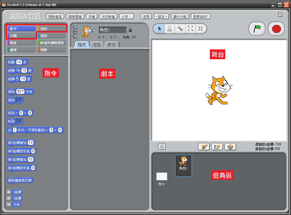Viewport: 291px width, 215px height.
Task: Get a surprise sprite with the box button
Action: (x=230, y=147)
